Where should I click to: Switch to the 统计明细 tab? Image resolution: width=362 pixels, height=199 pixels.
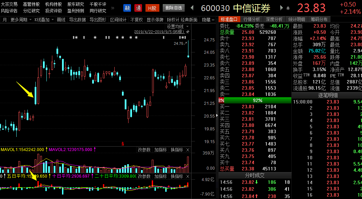pos(297,20)
